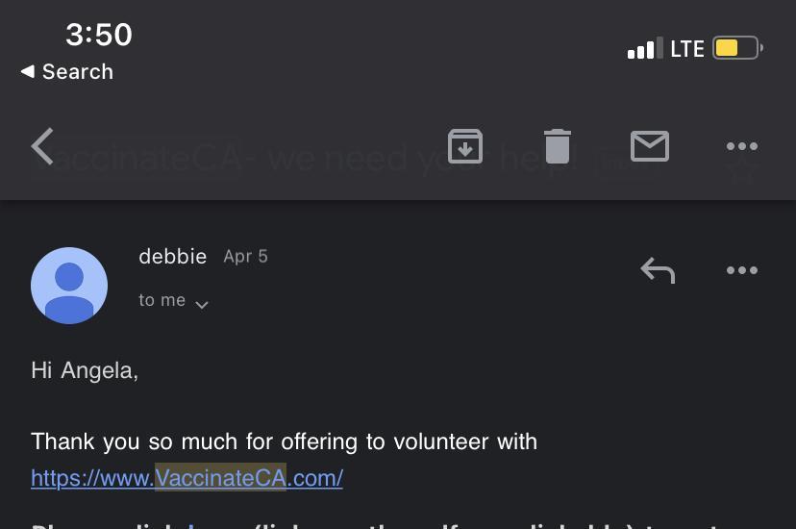Screen dimensions: 796x529
Task: Tap the 3:50 clock in status bar
Action: click(x=99, y=35)
